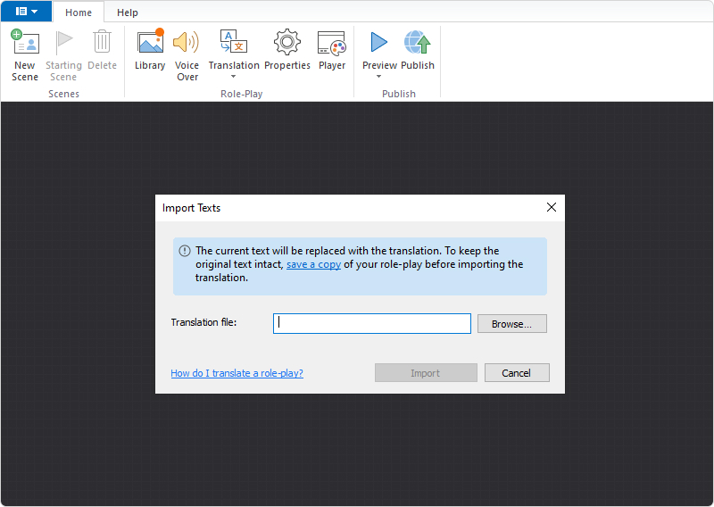
Task: Click the Publish globe icon
Action: pyautogui.click(x=417, y=43)
